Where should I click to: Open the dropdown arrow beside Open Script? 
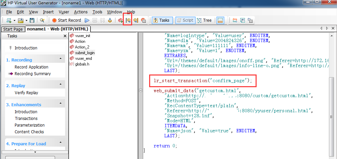[26, 20]
